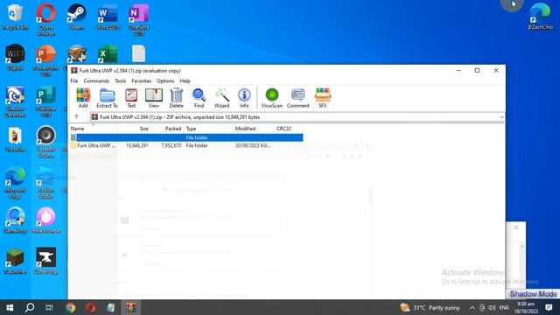The height and width of the screenshot is (315, 560).
Task: Open taskbar Search
Action: tap(30, 307)
